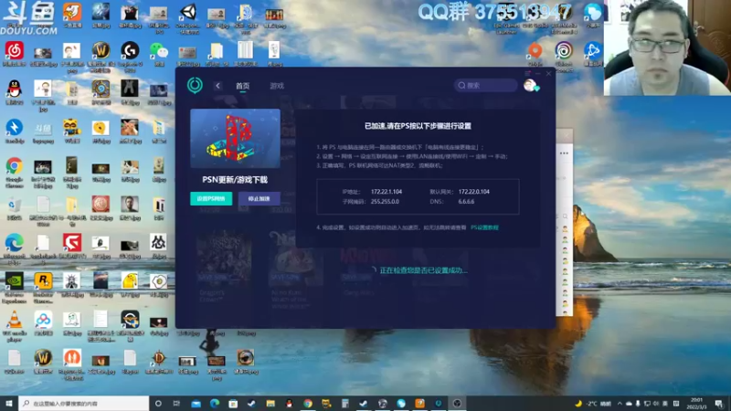The image size is (731, 411).
Task: Open Rockstar Games Launcher desktop icon
Action: coord(43,281)
